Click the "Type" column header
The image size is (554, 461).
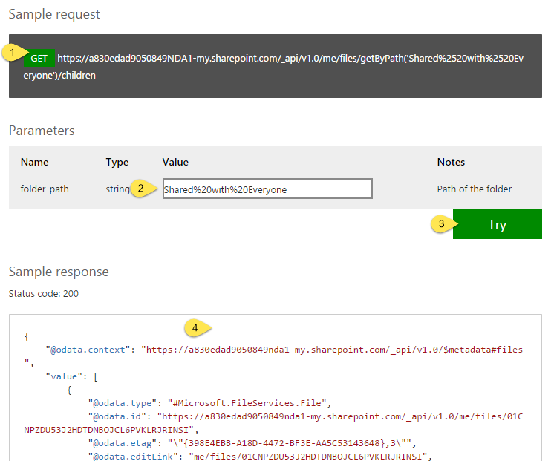click(x=117, y=162)
